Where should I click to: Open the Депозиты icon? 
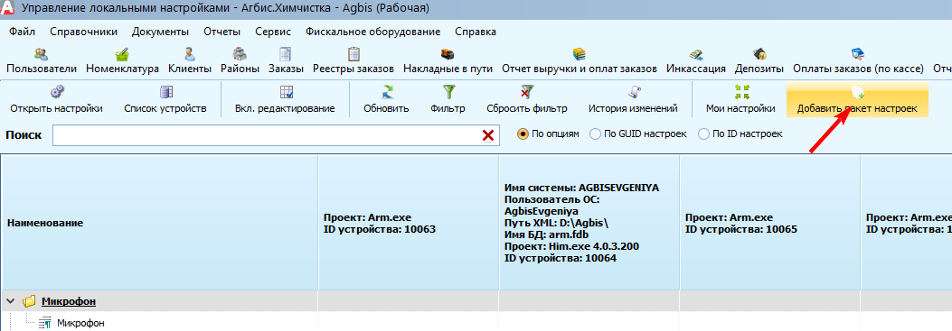pyautogui.click(x=759, y=61)
